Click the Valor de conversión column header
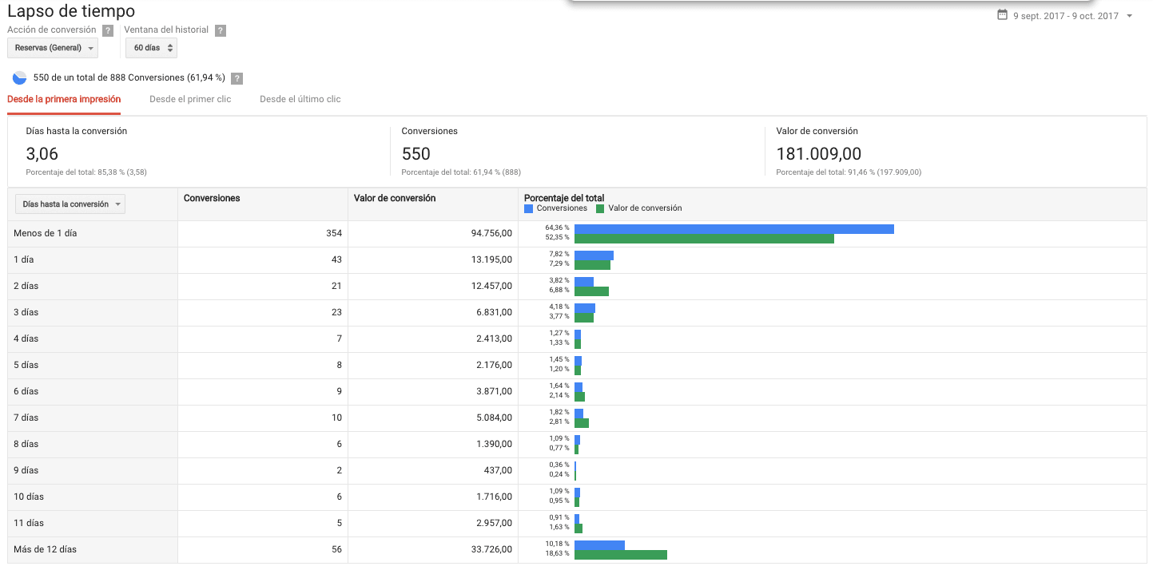Image resolution: width=1153 pixels, height=574 pixels. (395, 198)
